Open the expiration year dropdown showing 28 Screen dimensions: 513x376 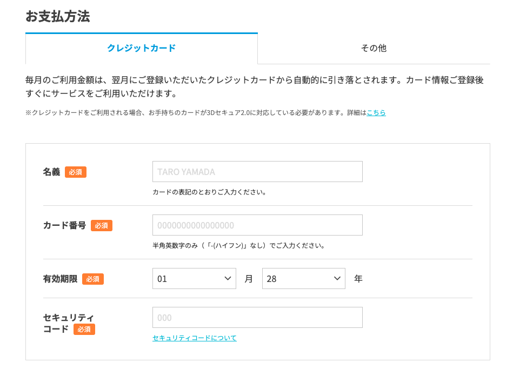[303, 279]
